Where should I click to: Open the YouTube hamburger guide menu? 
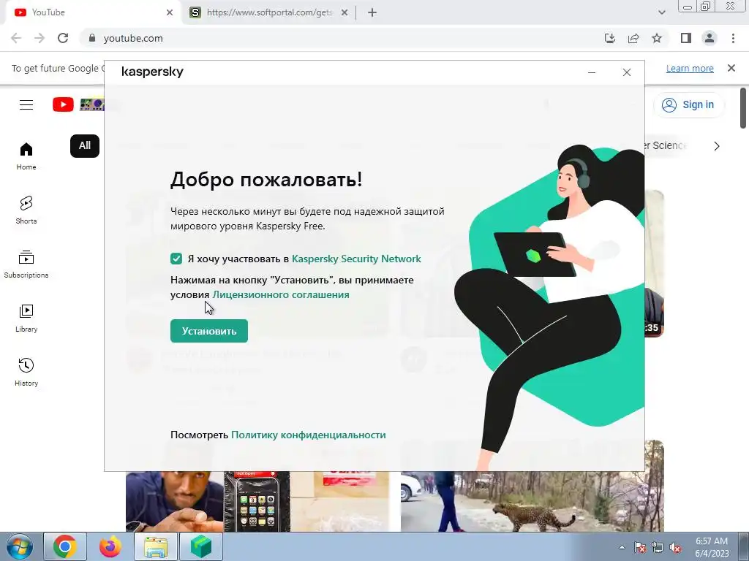pos(26,104)
